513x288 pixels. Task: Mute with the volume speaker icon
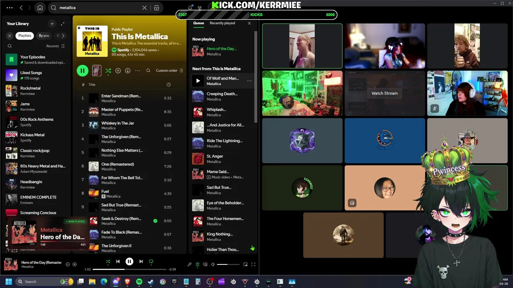(x=213, y=264)
